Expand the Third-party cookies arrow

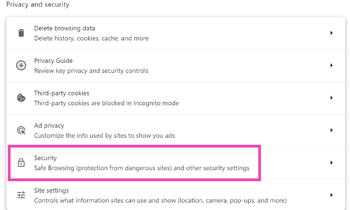coord(331,98)
